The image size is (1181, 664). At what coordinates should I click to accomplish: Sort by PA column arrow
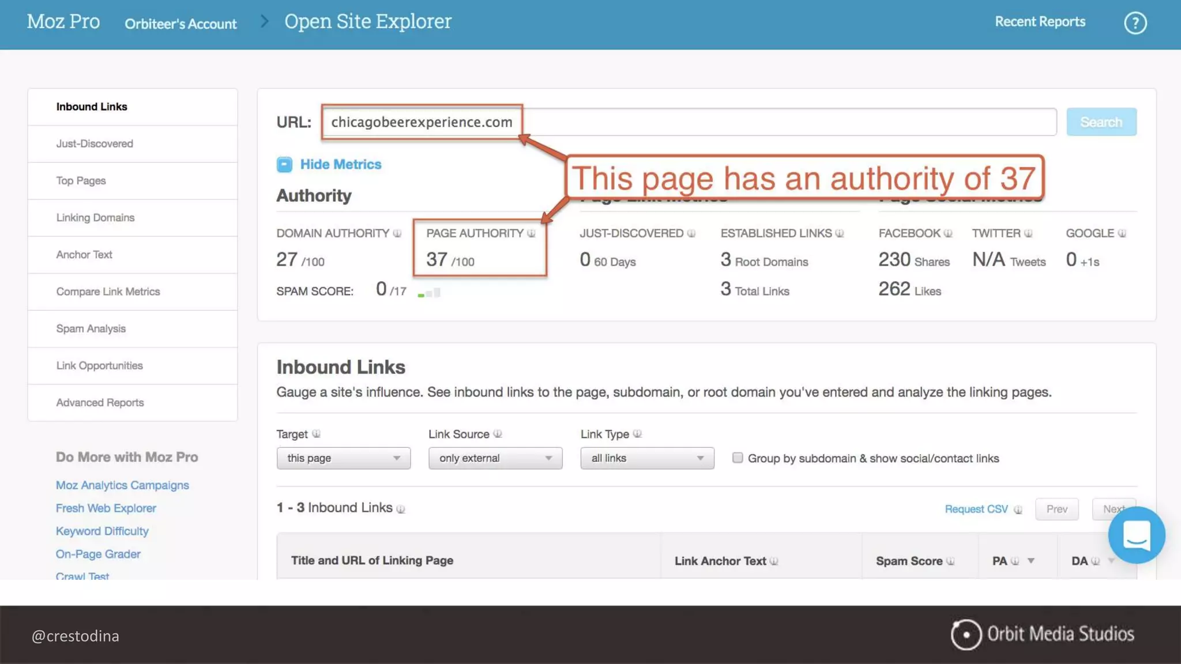(x=1031, y=561)
